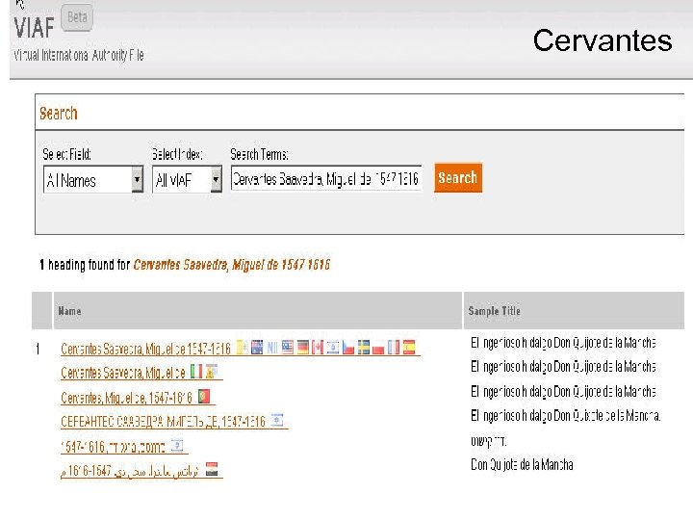Click the French flag in the first row
Screen dimensions: 693x520
point(394,348)
